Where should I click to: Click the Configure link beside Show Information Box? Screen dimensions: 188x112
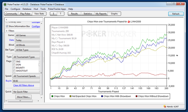36,26
